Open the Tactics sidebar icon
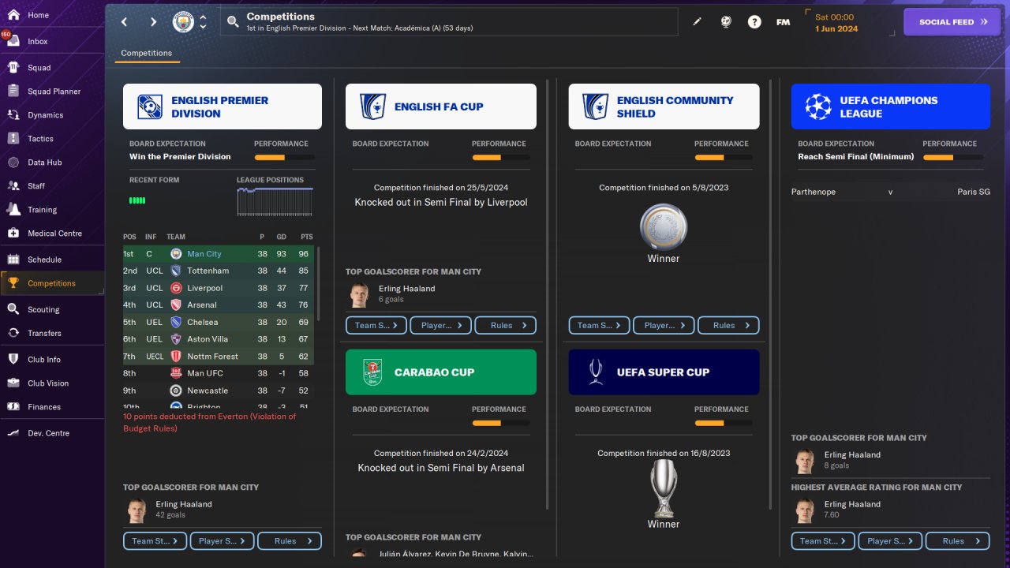The width and height of the screenshot is (1010, 568). click(13, 138)
